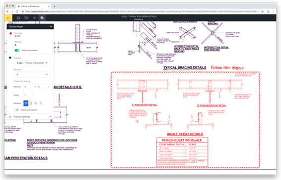The width and height of the screenshot is (281, 180).
Task: Collapse the Overlay settings section
Action: click(x=50, y=117)
